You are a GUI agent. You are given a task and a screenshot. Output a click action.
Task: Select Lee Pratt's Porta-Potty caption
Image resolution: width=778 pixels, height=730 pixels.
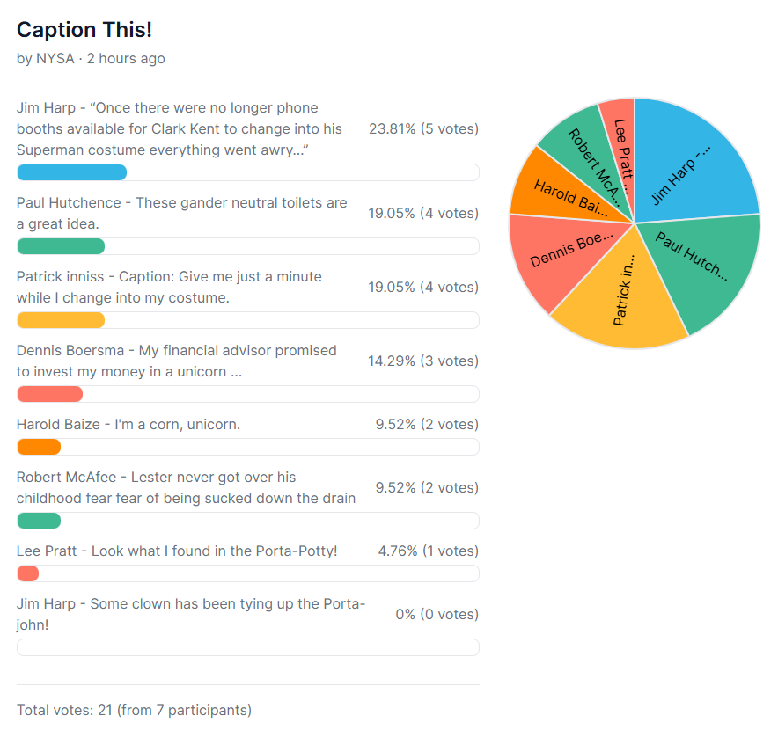[x=177, y=551]
